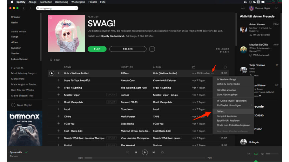Adjust the volume slider

pos(272,154)
